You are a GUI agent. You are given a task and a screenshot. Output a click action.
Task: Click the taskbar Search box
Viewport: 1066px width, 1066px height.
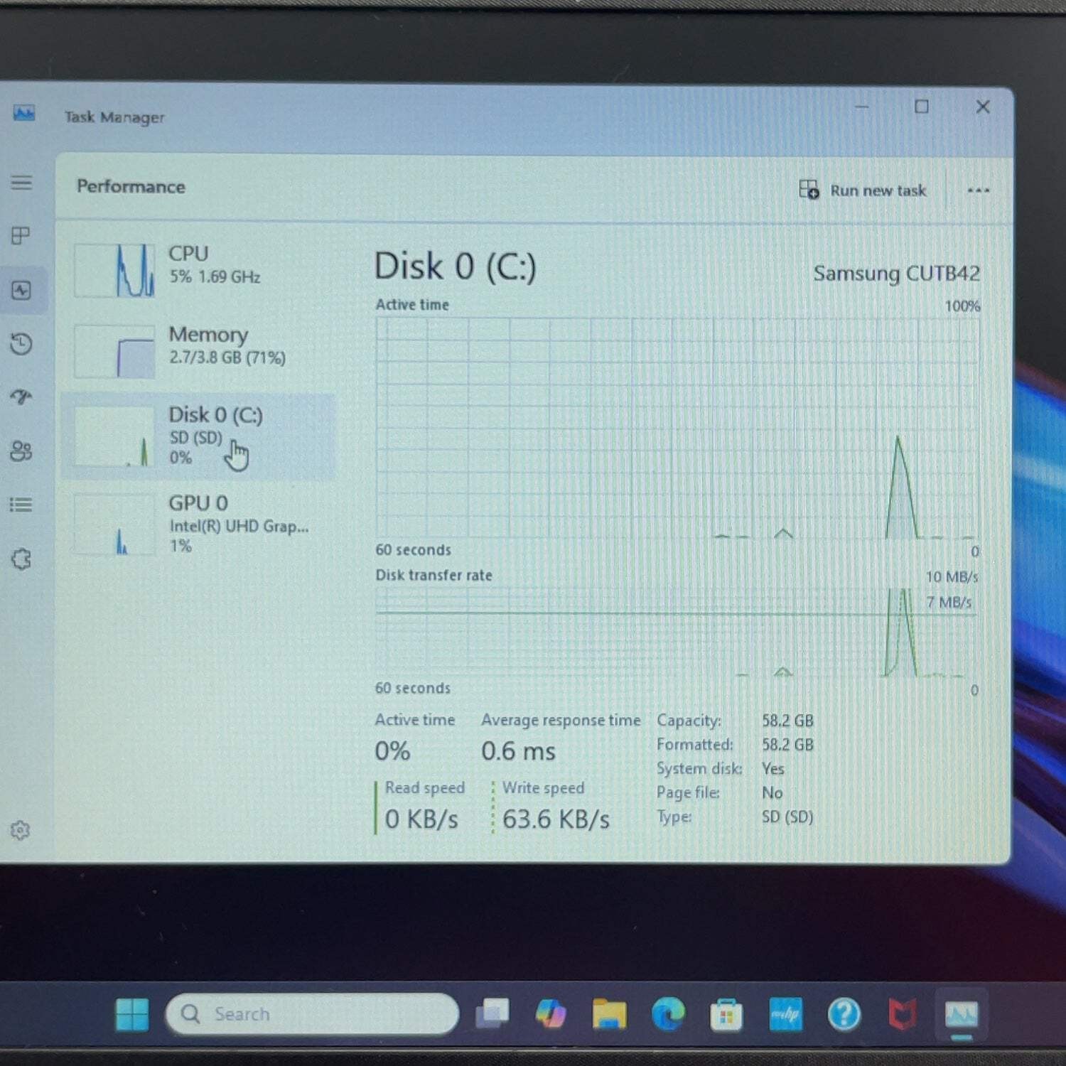[312, 1013]
